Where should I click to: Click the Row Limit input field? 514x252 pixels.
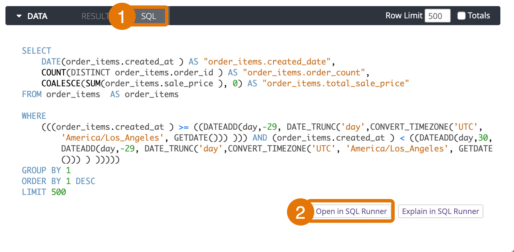pos(437,16)
